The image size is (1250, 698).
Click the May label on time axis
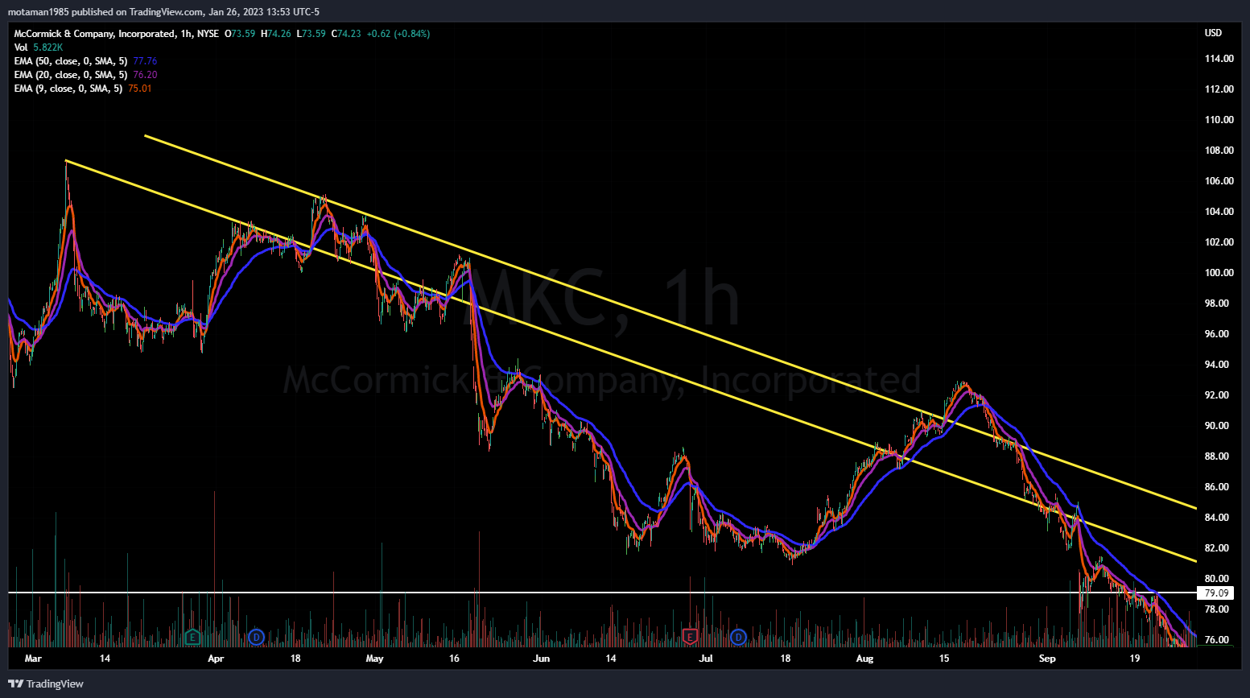pyautogui.click(x=374, y=659)
